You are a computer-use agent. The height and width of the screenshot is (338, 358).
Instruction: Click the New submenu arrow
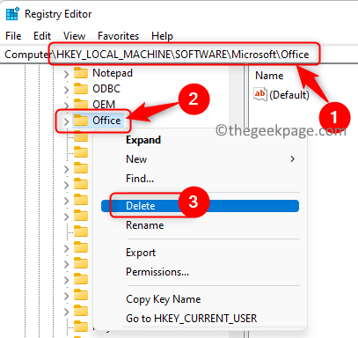click(x=292, y=159)
